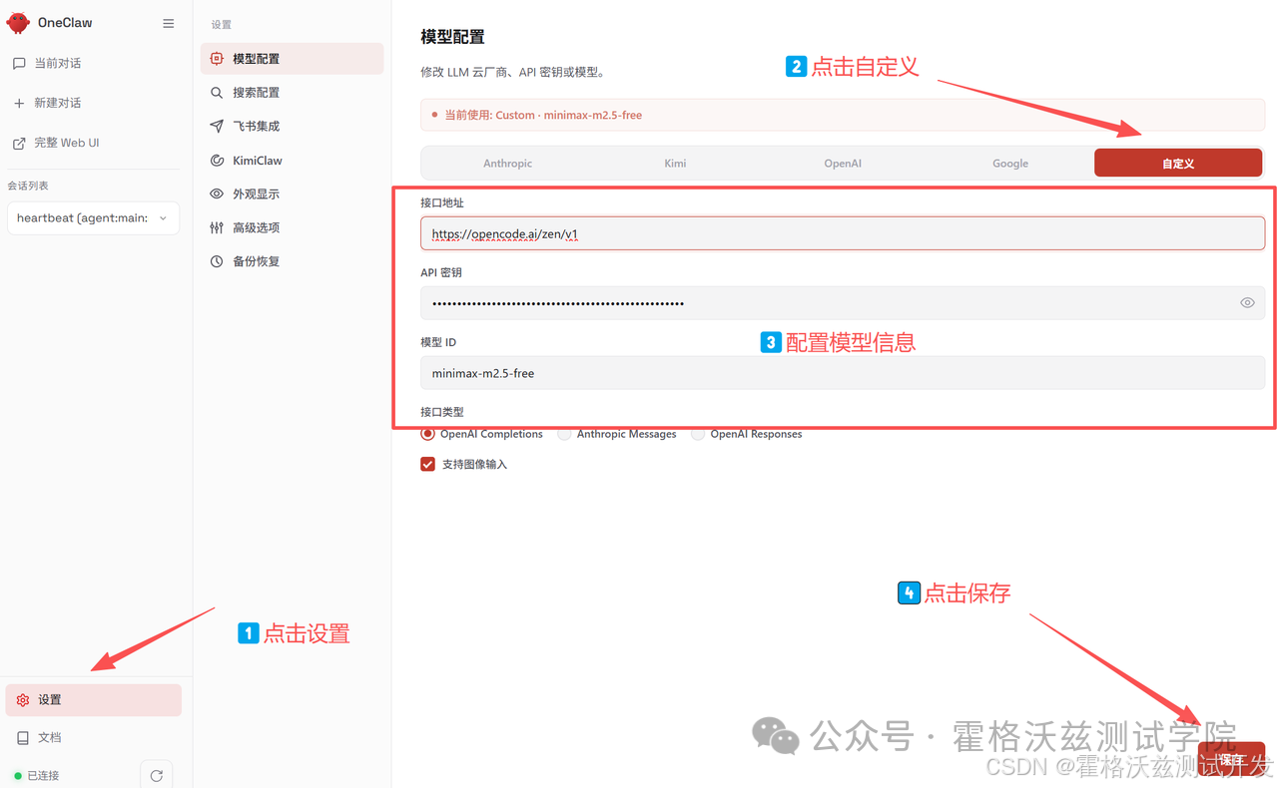Viewport: 1278px width, 788px height.
Task: Open 搜索配置 settings section
Action: (292, 93)
